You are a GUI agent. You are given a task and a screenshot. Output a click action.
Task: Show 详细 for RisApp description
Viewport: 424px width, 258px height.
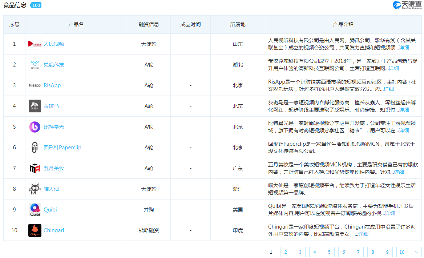389,89
